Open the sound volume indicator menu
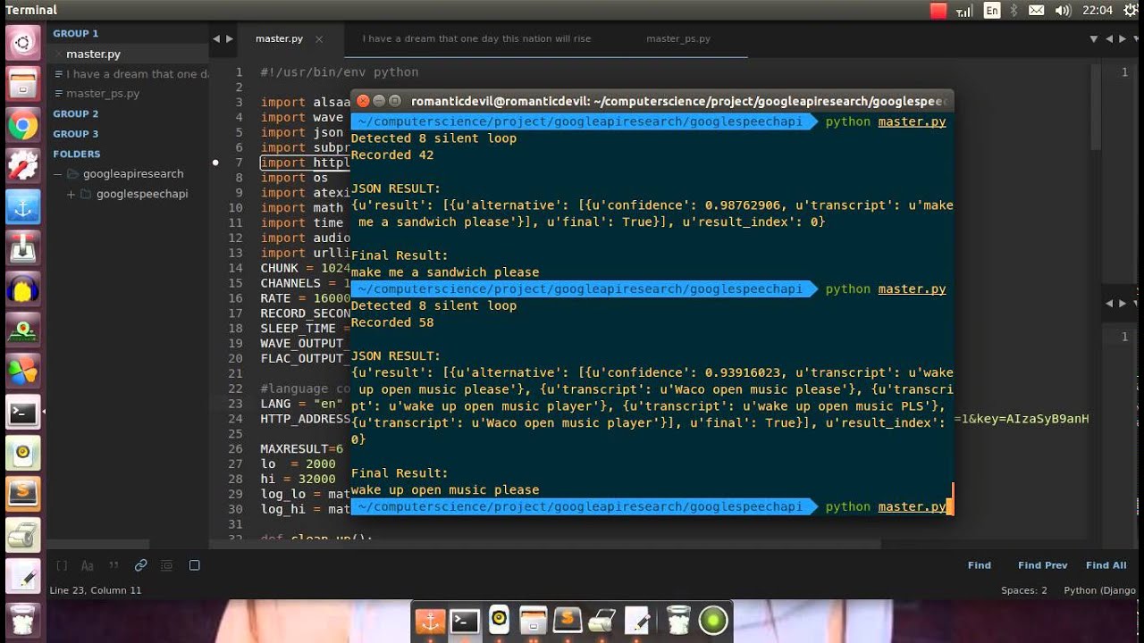This screenshot has height=643, width=1144. coord(1063,11)
